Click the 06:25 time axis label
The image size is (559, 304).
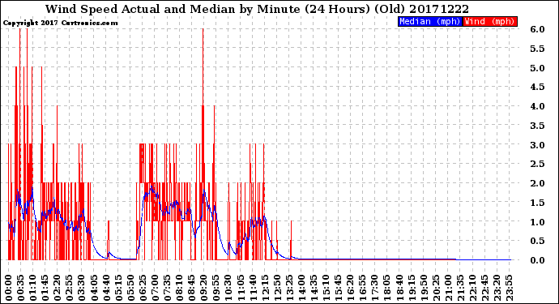(x=143, y=288)
